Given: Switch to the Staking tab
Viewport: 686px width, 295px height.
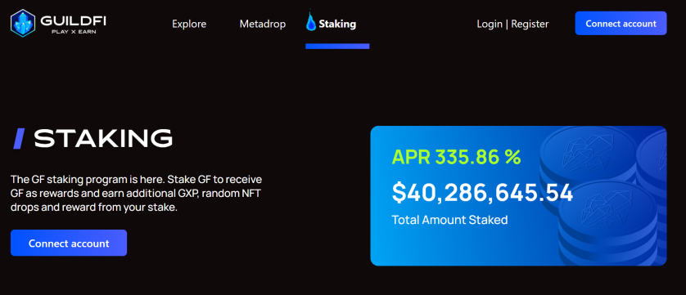Looking at the screenshot, I should pos(337,24).
